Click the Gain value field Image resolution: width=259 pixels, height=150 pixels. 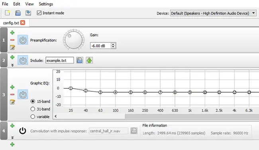[x=100, y=46]
